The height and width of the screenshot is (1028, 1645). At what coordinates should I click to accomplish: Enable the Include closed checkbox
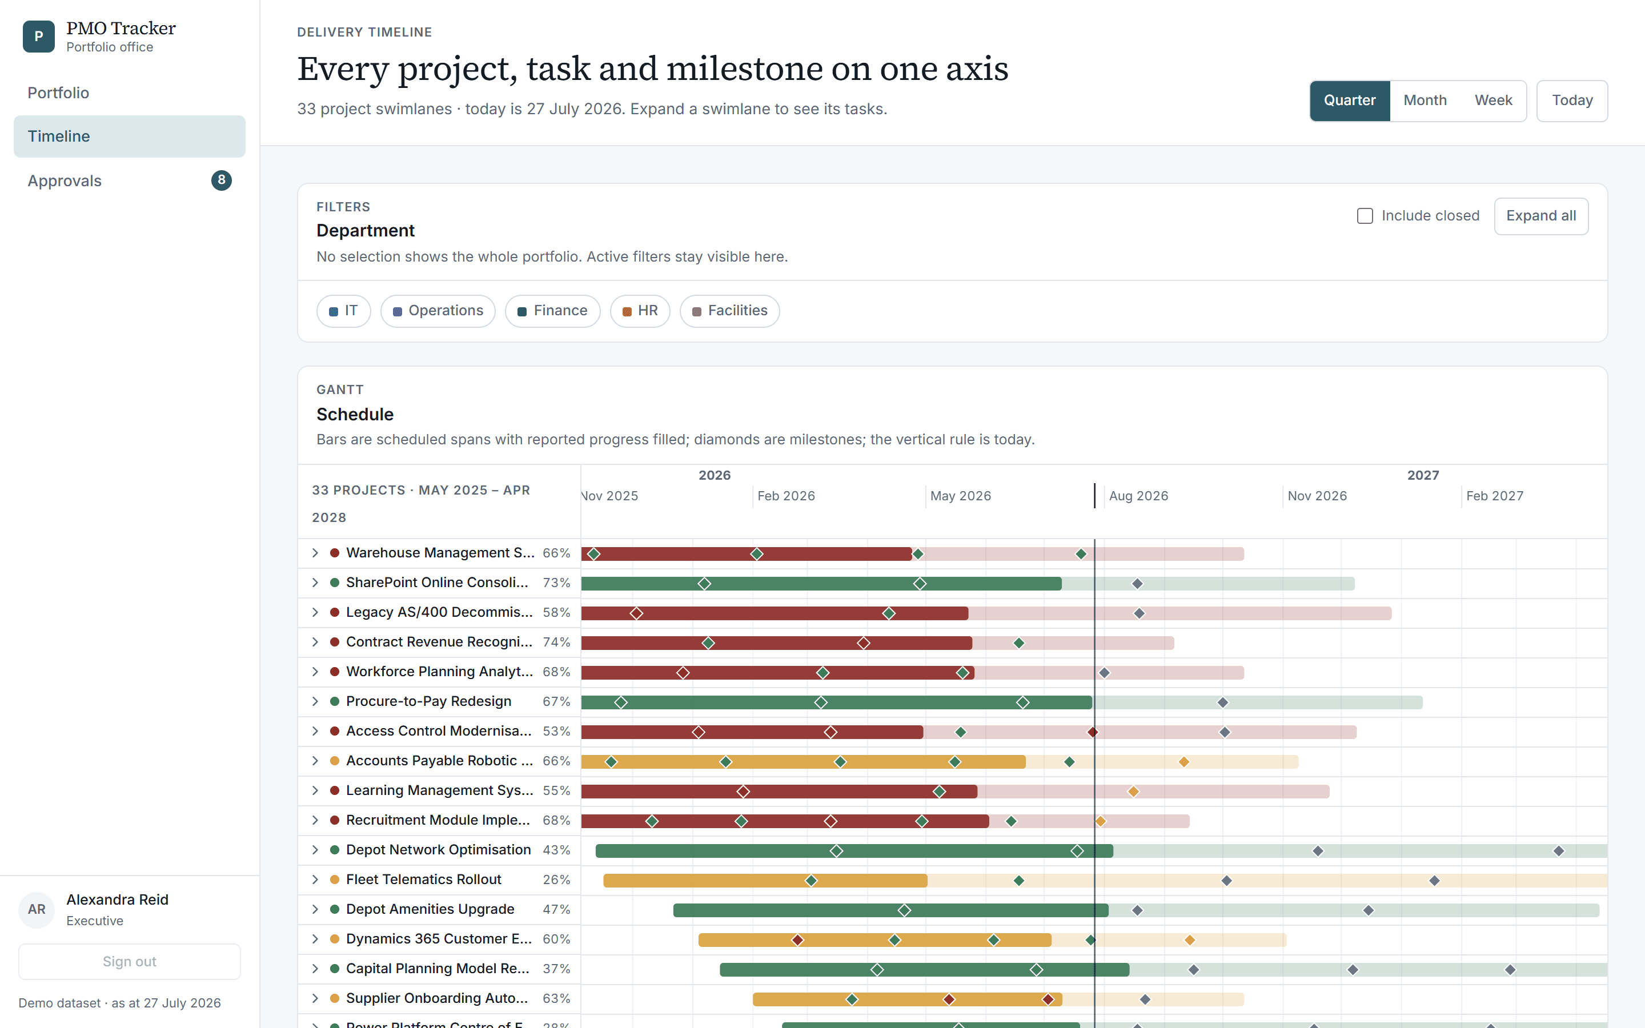[x=1364, y=215]
